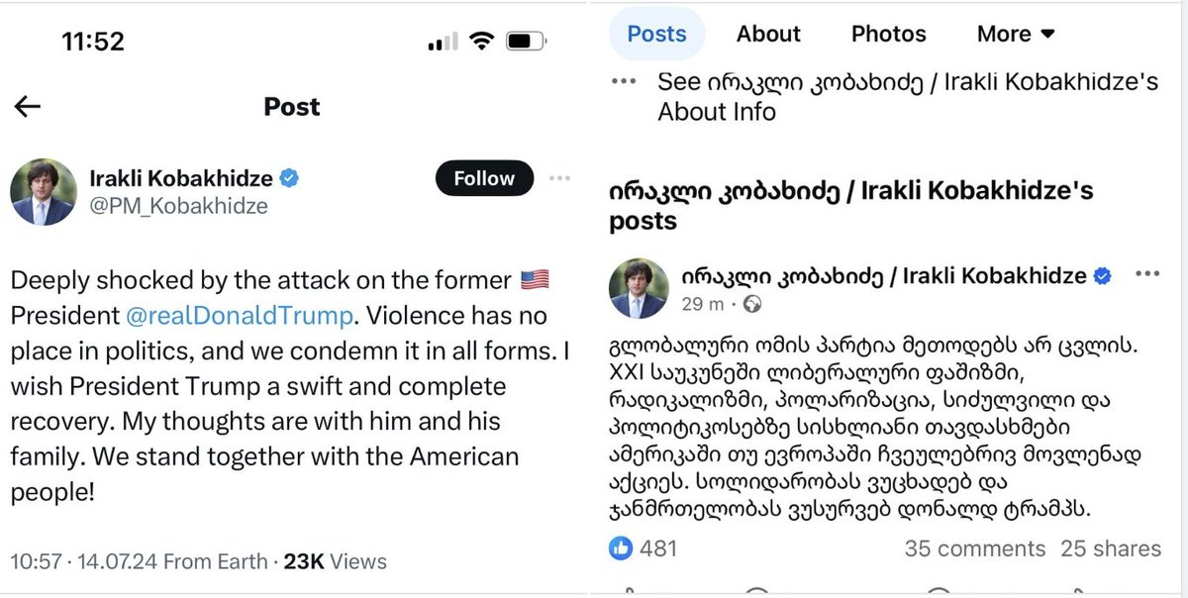Open three-dot menu beside Follow button
The image size is (1188, 598).
point(559,179)
